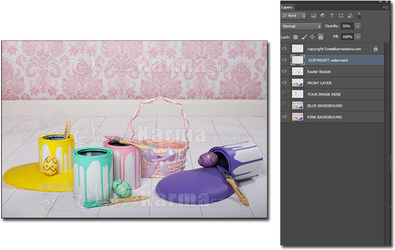Collapse the panel with double-arrow icon

click(382, 2)
